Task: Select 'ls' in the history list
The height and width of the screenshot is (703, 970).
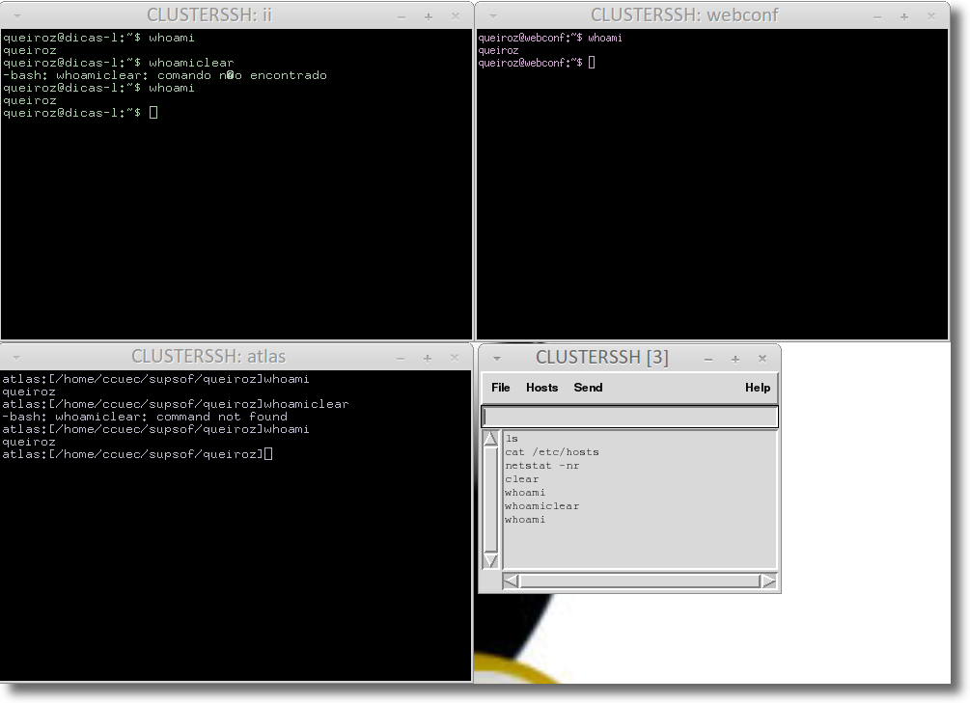Action: point(512,439)
